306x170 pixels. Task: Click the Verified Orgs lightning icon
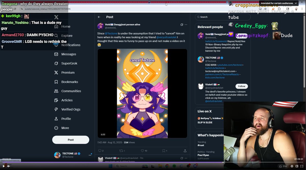coord(56,109)
